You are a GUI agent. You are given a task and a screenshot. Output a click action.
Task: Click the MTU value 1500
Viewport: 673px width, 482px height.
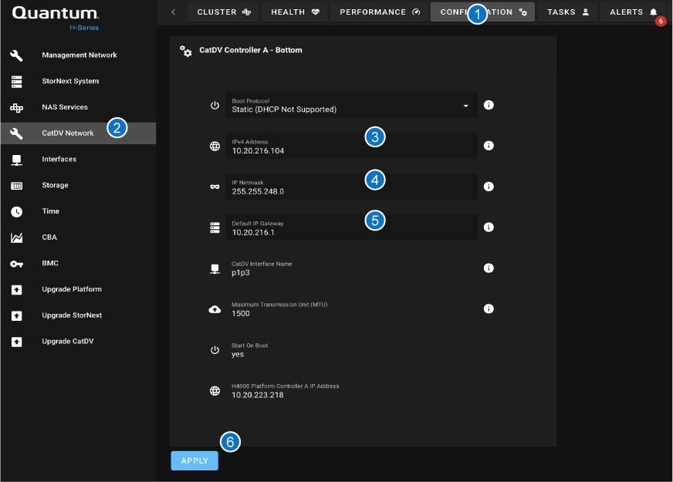(x=240, y=313)
